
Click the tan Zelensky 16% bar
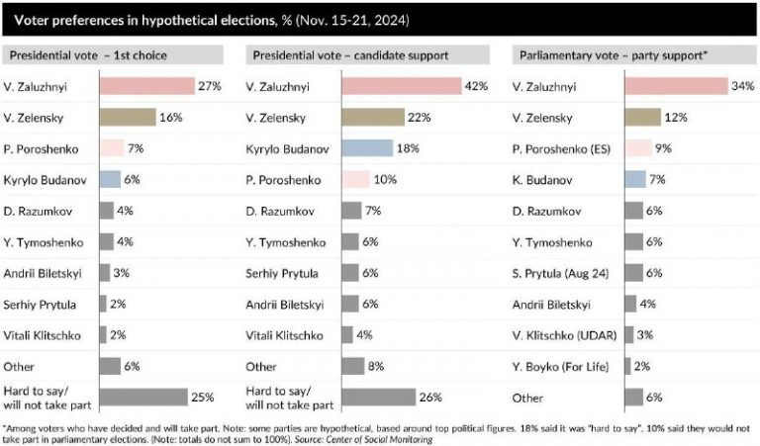point(127,117)
